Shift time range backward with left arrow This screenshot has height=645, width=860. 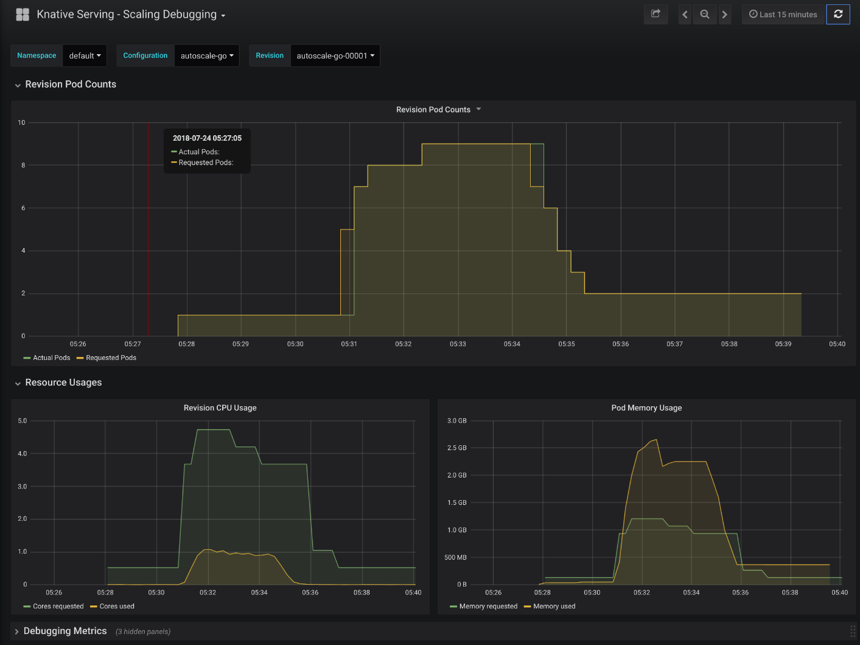point(685,15)
